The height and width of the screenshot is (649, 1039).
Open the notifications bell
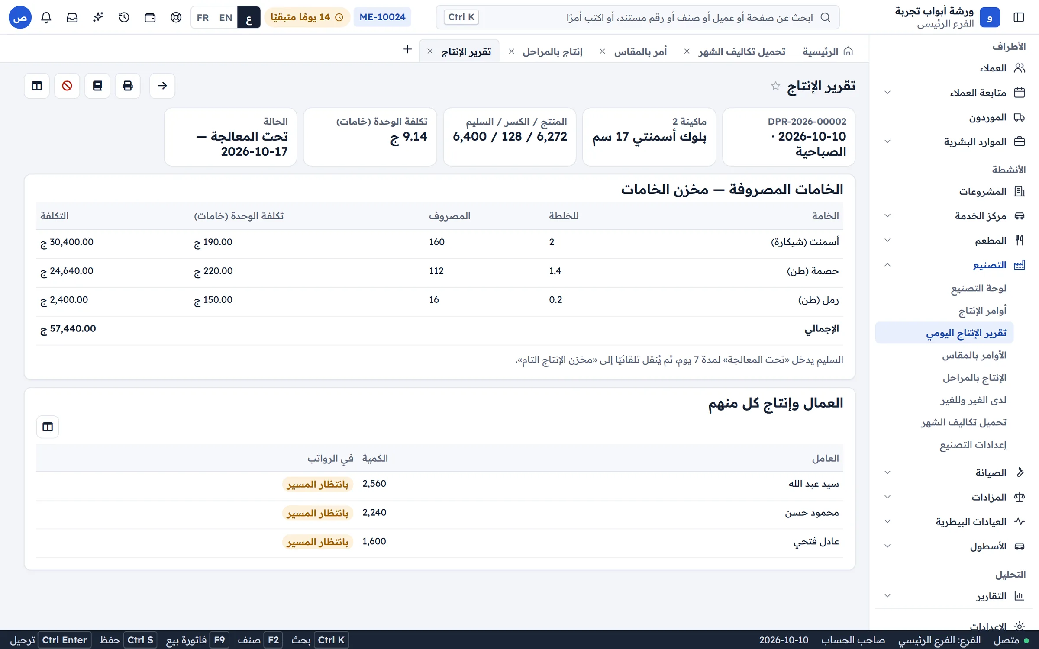[46, 17]
